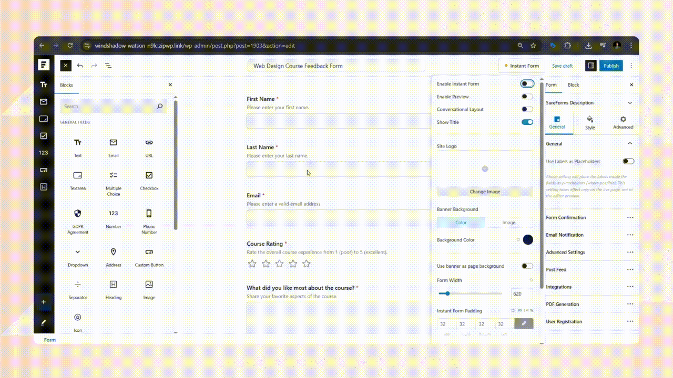Insert the Phone Number block
The height and width of the screenshot is (378, 673).
tap(149, 221)
